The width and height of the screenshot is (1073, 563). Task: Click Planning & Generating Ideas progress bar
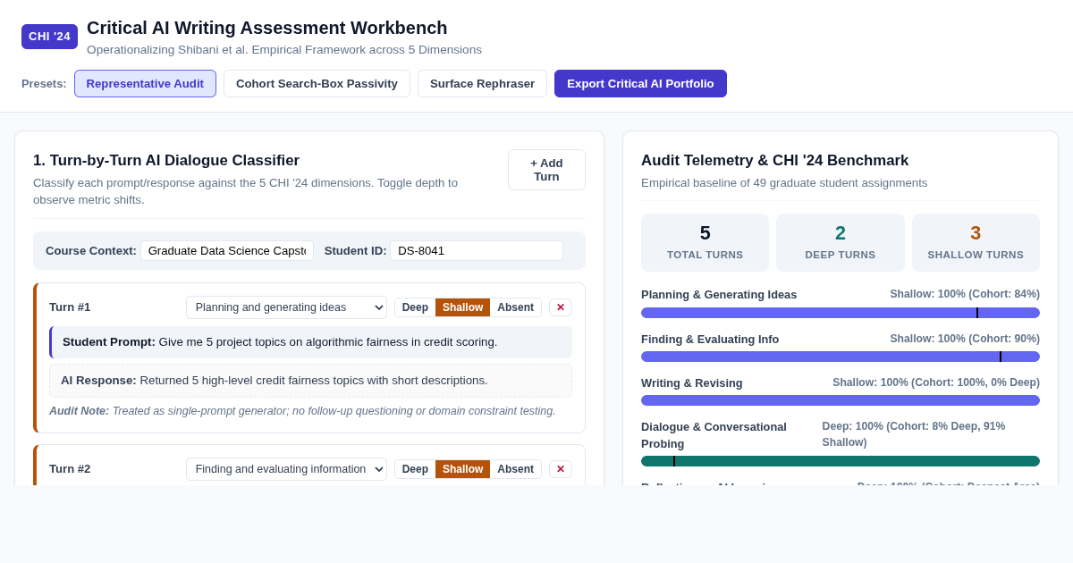[841, 313]
